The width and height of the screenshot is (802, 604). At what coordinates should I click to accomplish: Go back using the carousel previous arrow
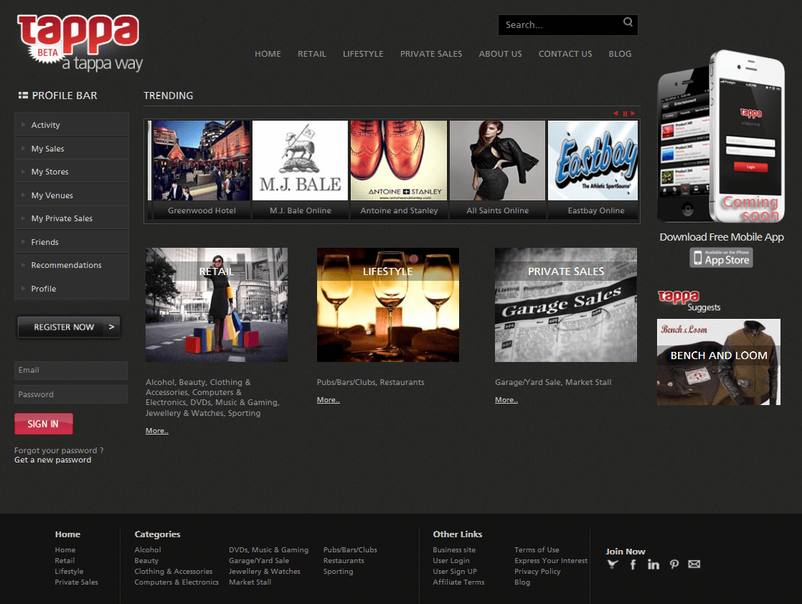(615, 113)
